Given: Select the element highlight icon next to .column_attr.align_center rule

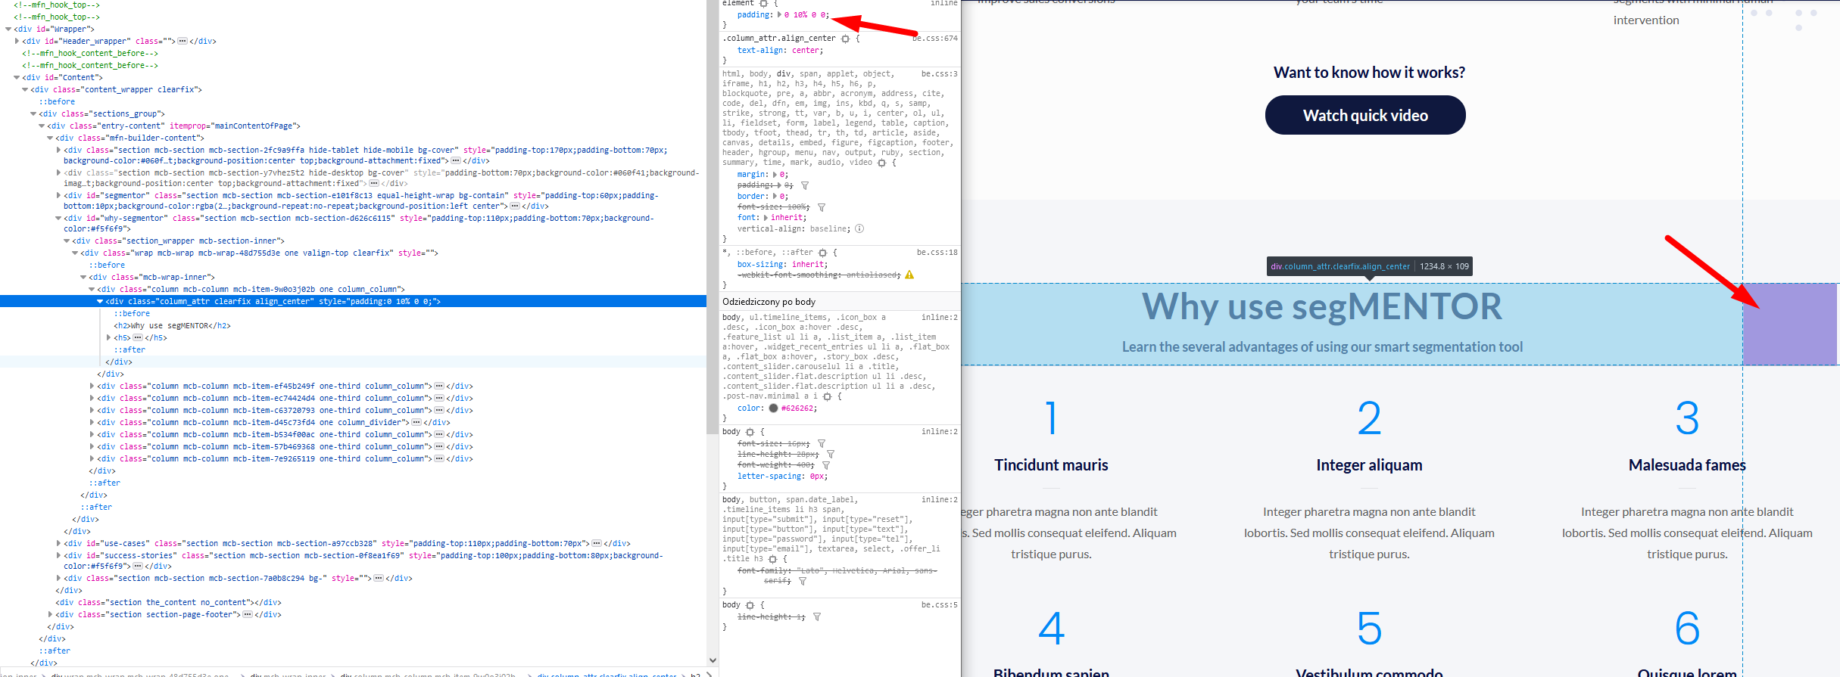Looking at the screenshot, I should click(845, 39).
